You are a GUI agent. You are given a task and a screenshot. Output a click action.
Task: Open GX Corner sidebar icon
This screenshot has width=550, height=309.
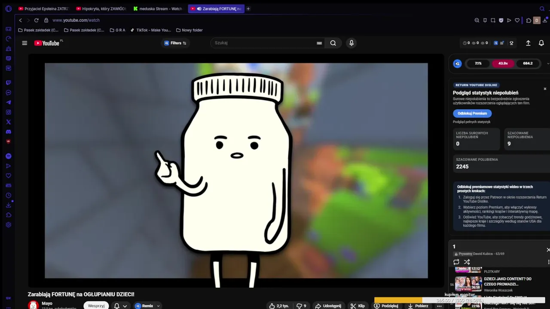coord(8,298)
